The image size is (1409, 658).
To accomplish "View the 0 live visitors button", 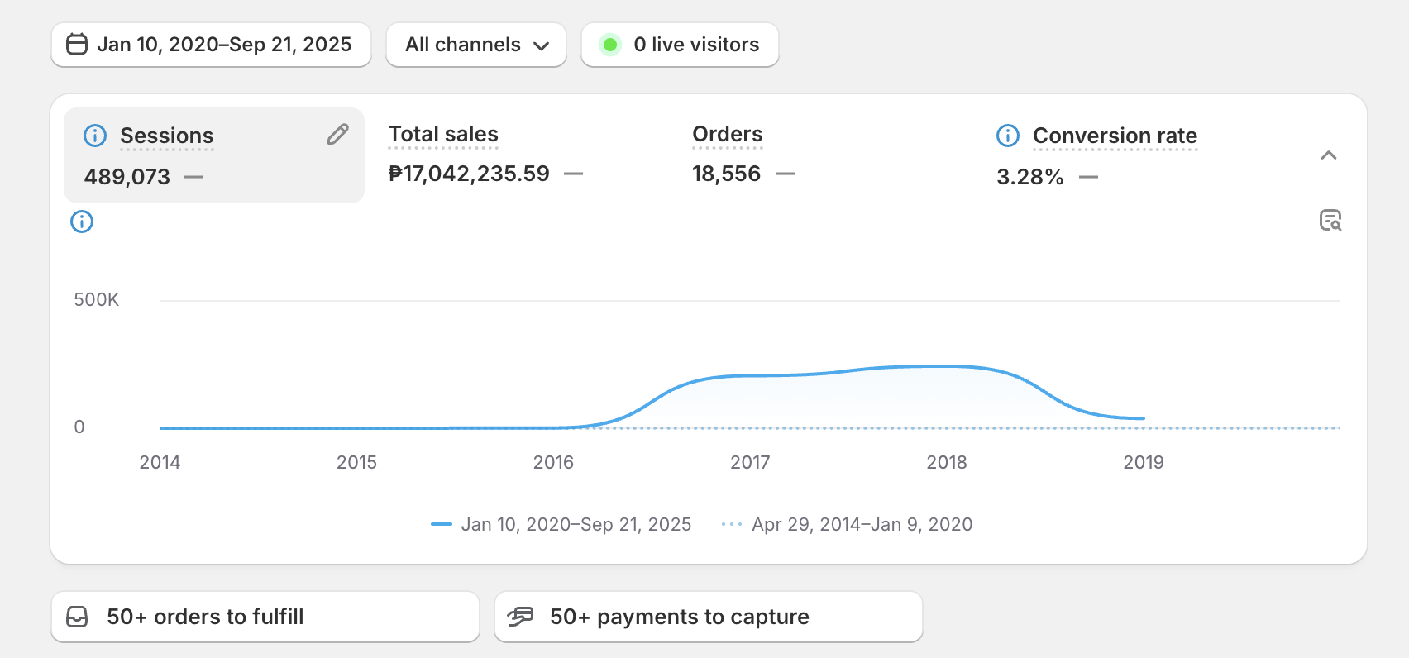I will (x=695, y=45).
